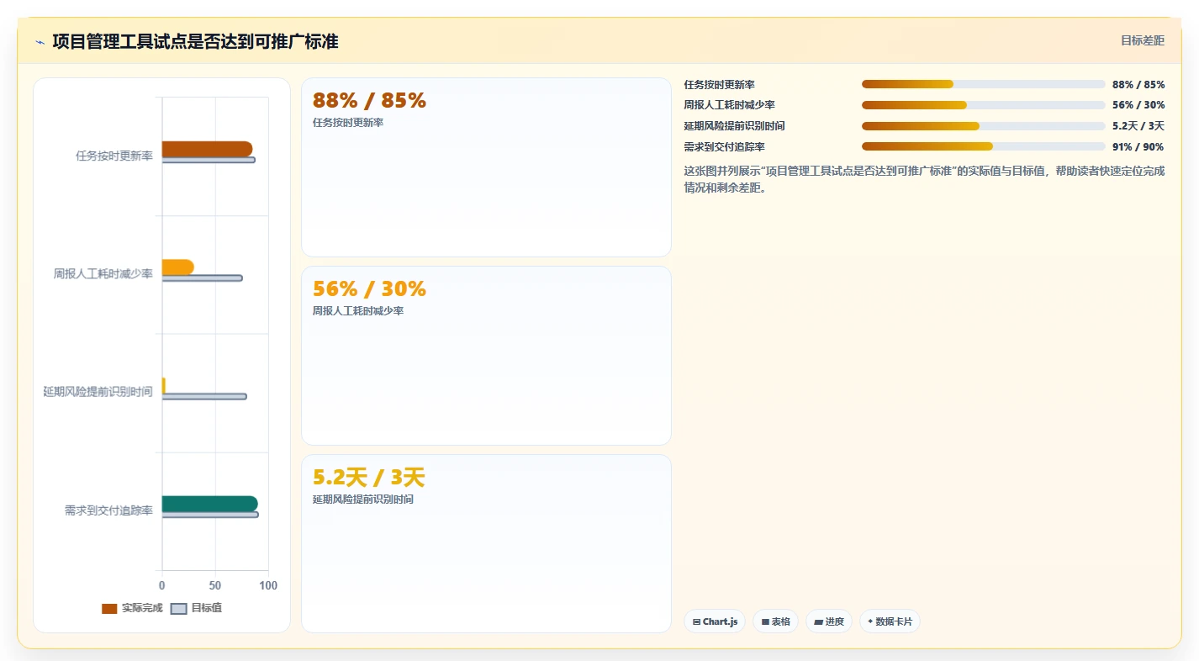Click the tiny yellow bar for 延期风险提前识别时间
The height and width of the screenshot is (661, 1199).
click(x=164, y=385)
